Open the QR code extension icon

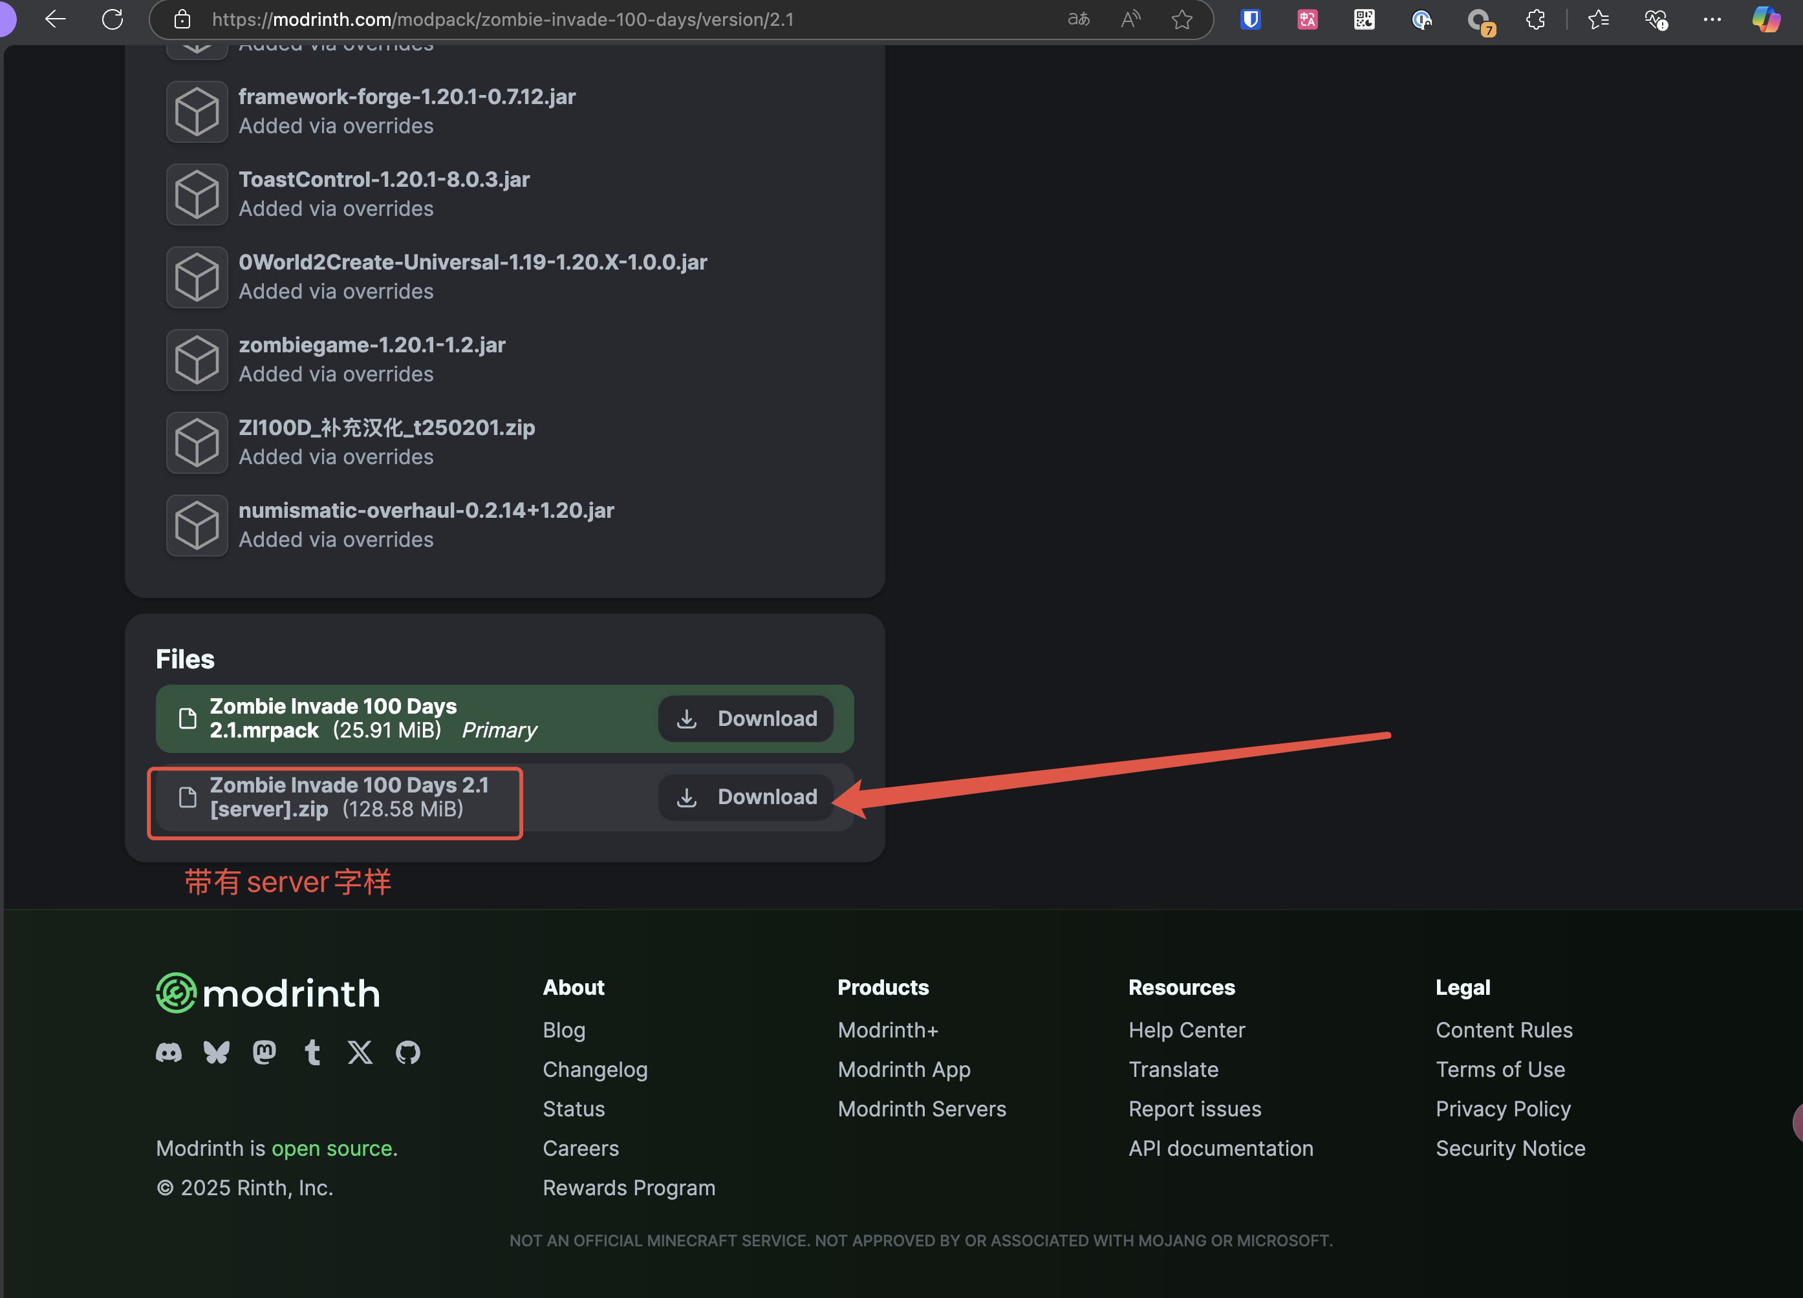1364,19
